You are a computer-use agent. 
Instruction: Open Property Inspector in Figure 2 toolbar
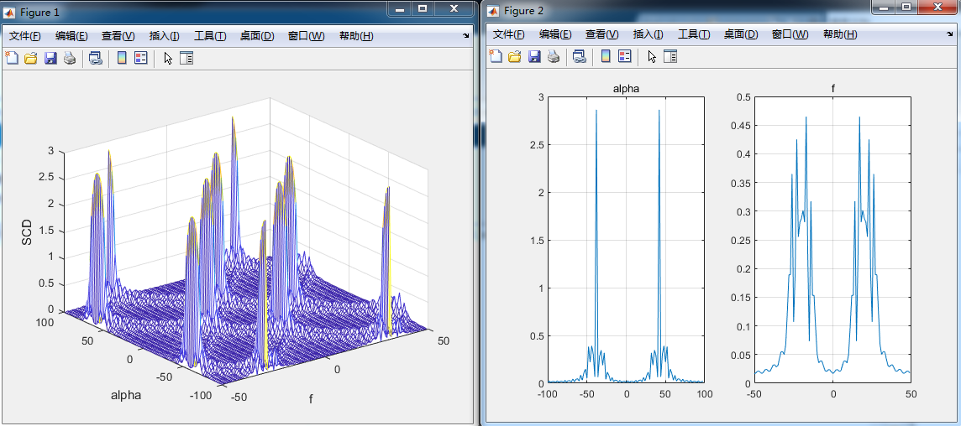coord(670,56)
